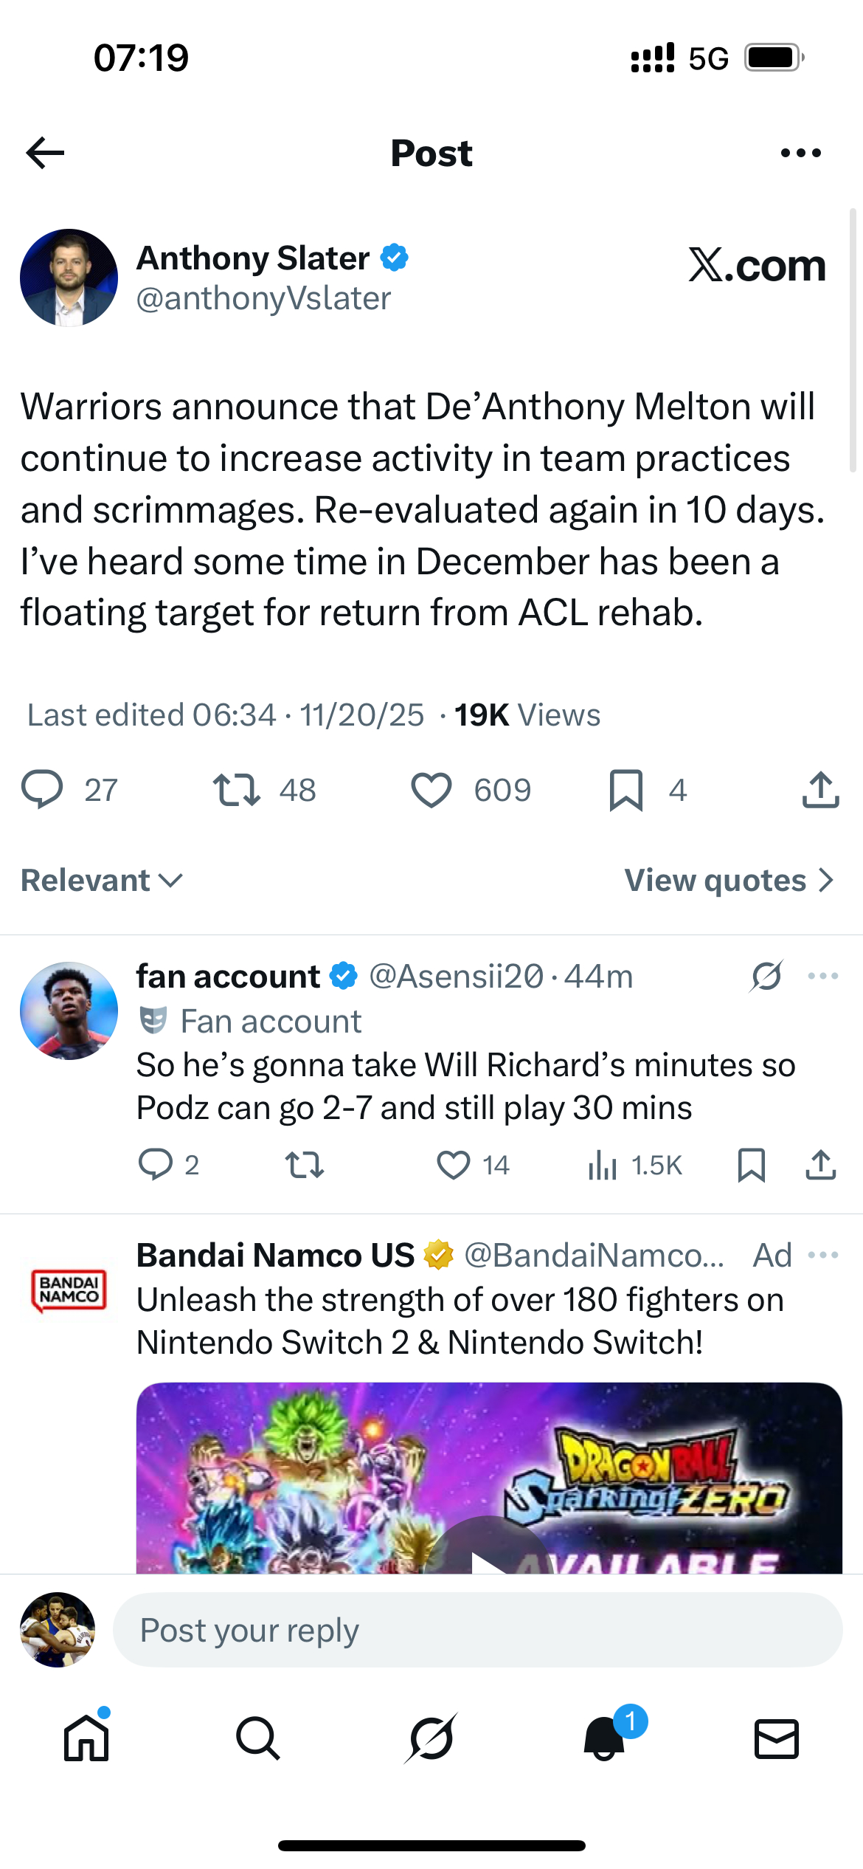Open Grok from bottom navigation
The image size is (863, 1869).
431,1738
